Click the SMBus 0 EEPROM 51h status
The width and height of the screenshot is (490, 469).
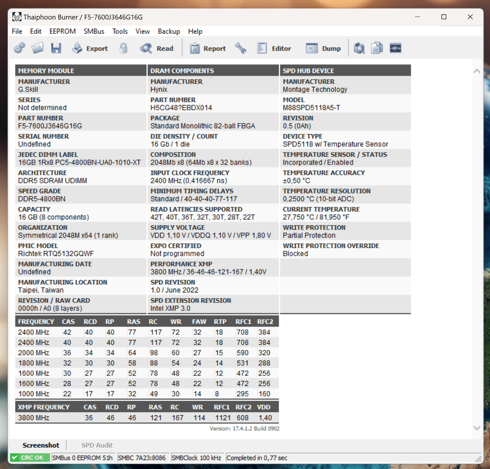coord(82,458)
